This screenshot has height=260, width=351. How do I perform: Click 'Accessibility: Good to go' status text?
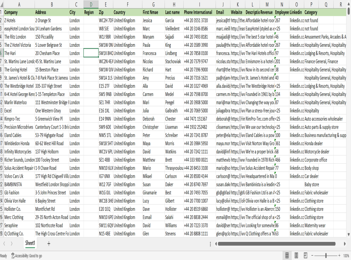pyautogui.click(x=28, y=256)
